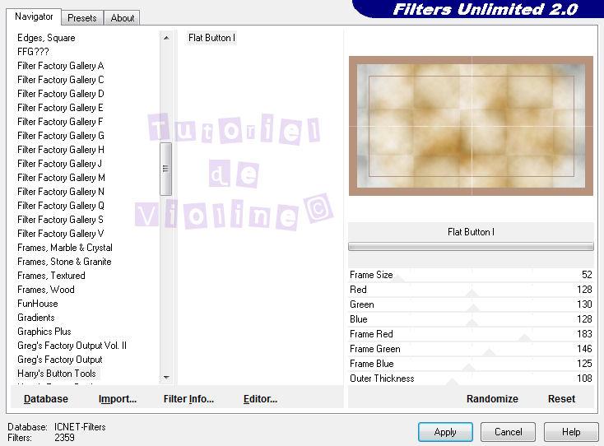This screenshot has width=604, height=446.
Task: Select Harry's Button Tools category
Action: (x=57, y=374)
